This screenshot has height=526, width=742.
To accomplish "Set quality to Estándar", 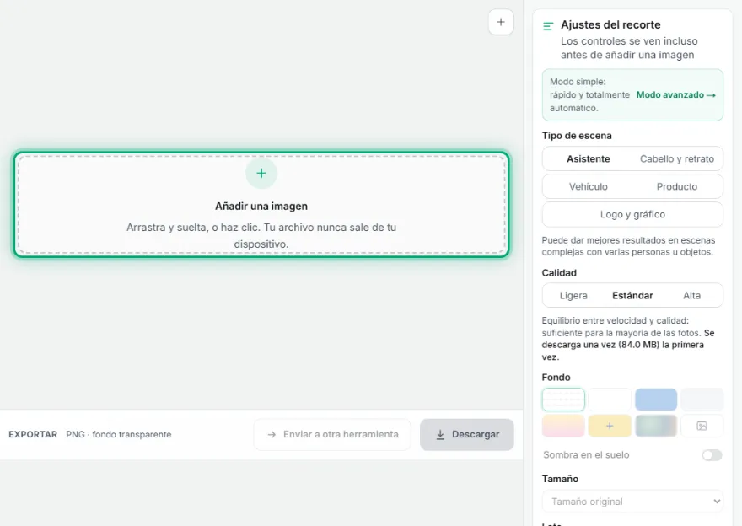I will pos(632,296).
